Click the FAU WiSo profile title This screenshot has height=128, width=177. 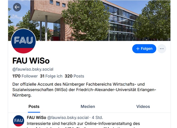(31, 61)
